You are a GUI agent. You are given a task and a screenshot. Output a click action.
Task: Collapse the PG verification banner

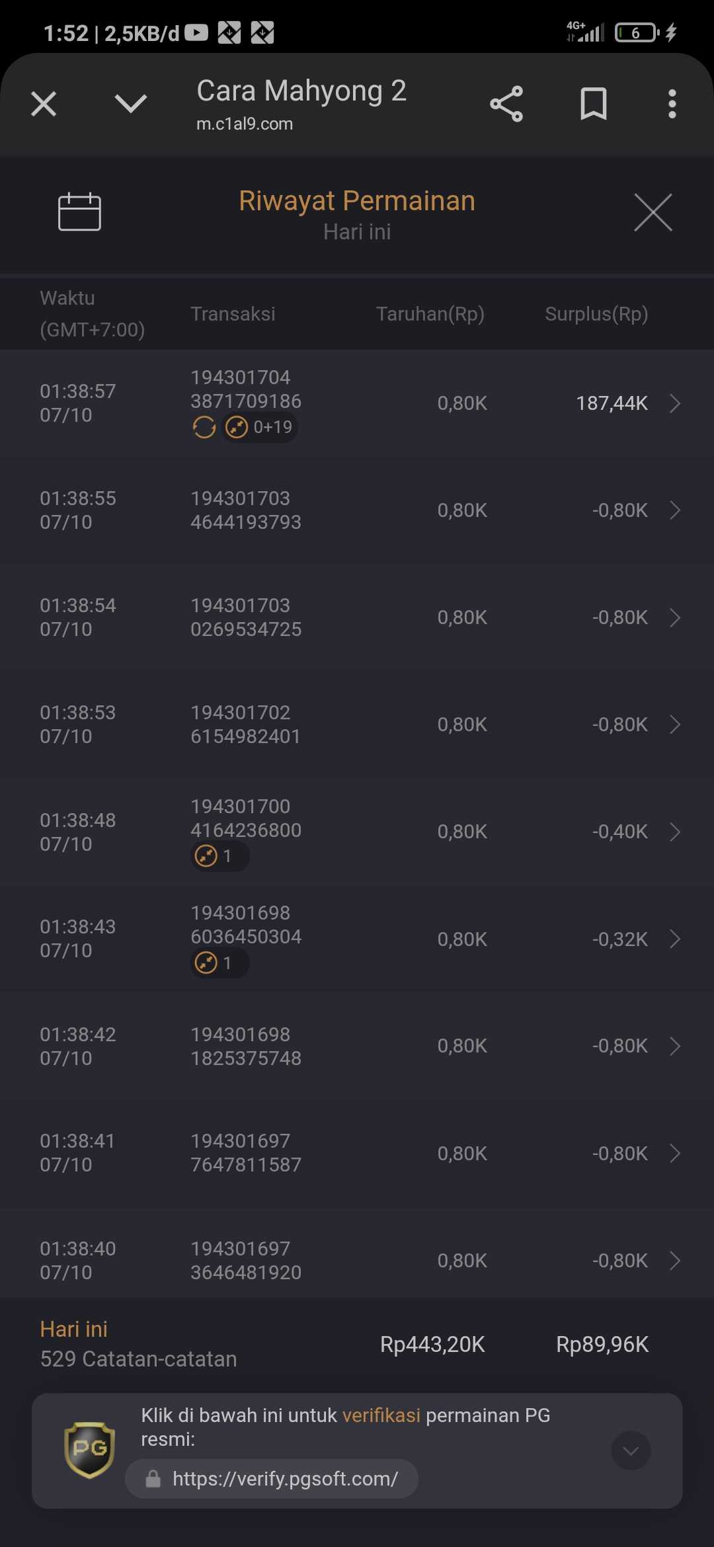(631, 1450)
